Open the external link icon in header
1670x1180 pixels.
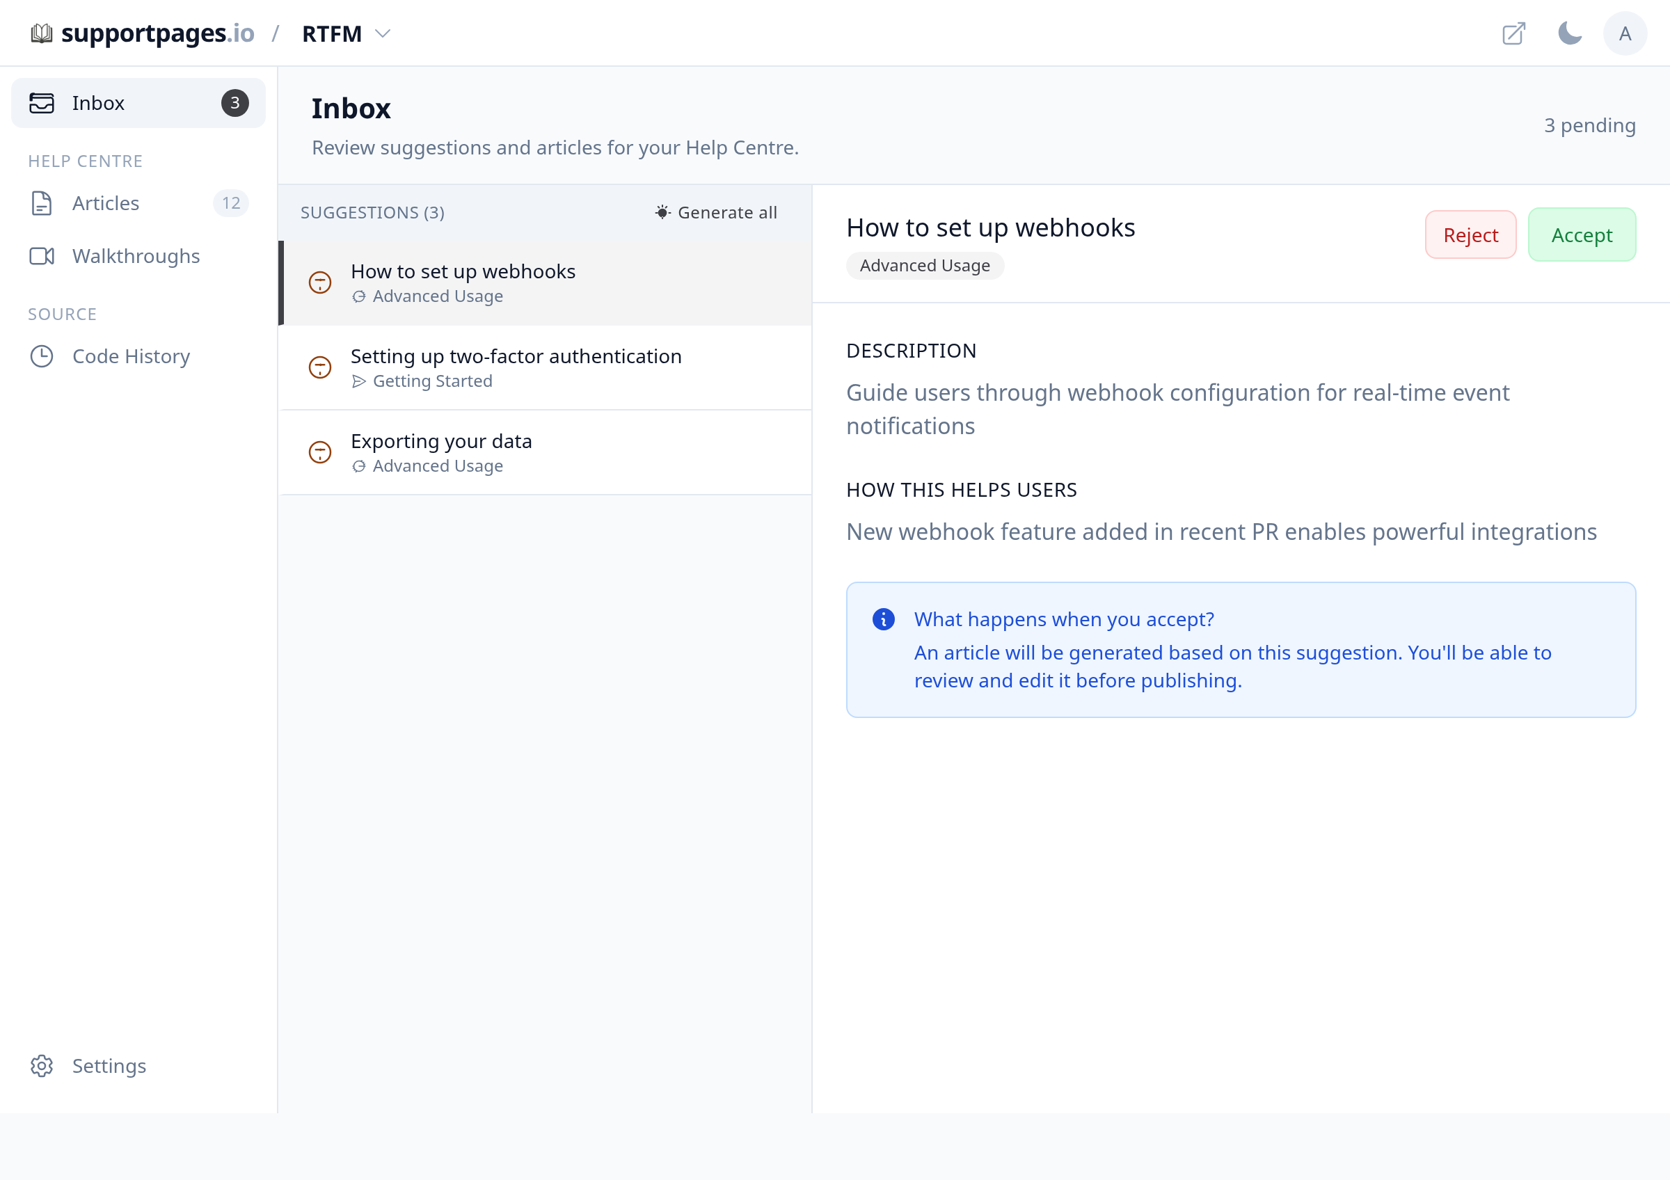click(1513, 33)
